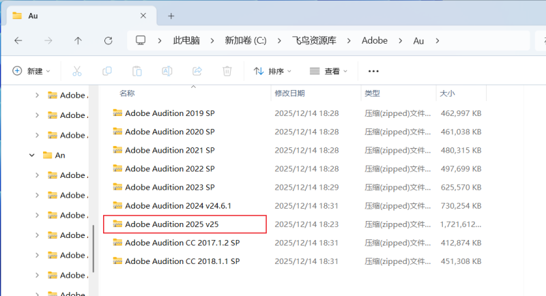
Task: Close the Au tab
Action: tap(143, 16)
